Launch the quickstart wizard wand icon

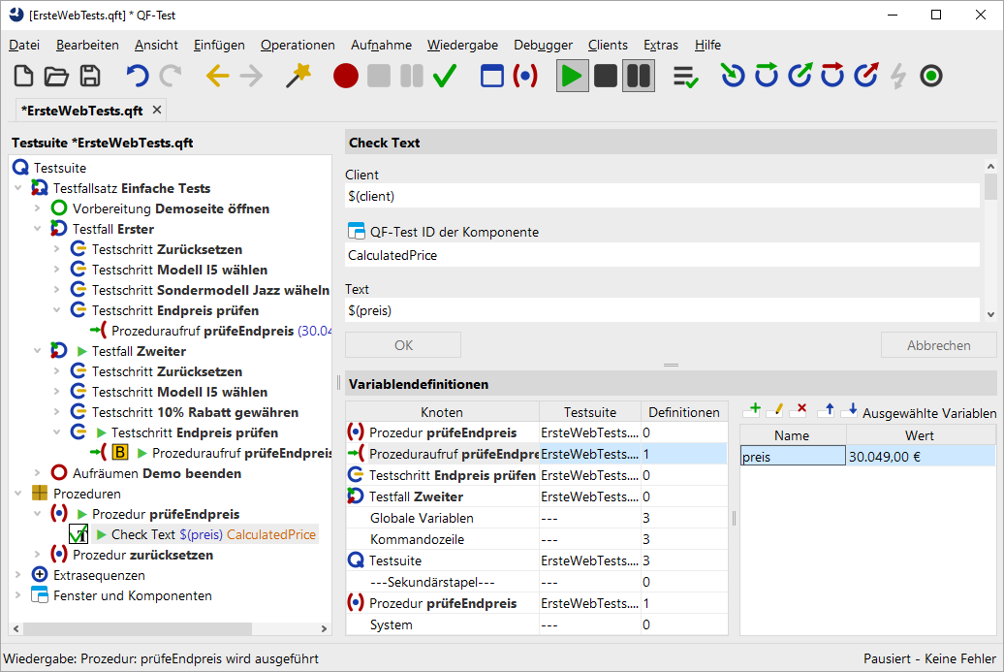pos(298,76)
